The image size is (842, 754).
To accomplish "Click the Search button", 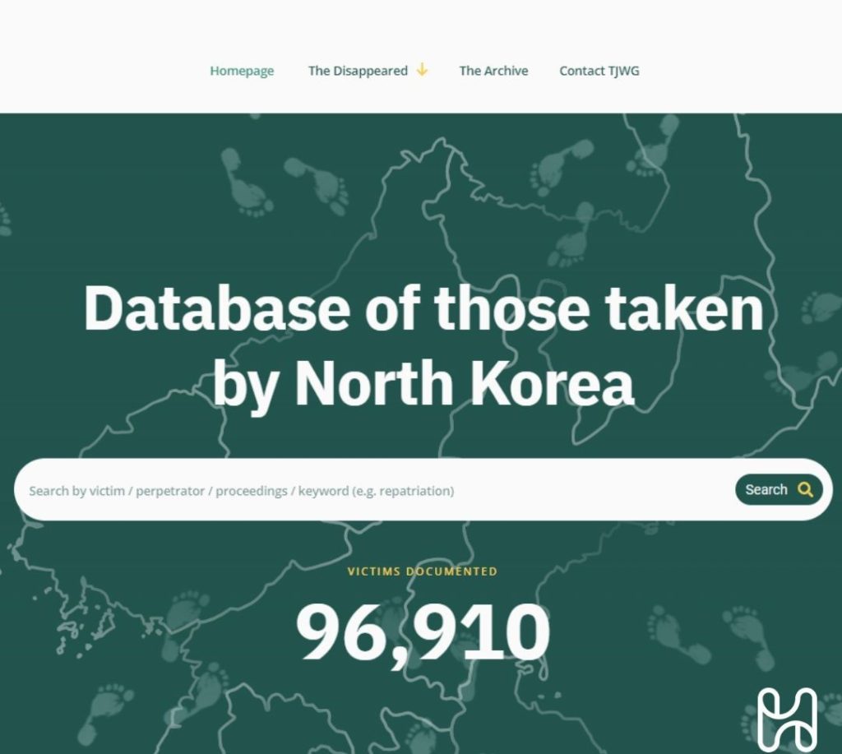I will pos(779,489).
